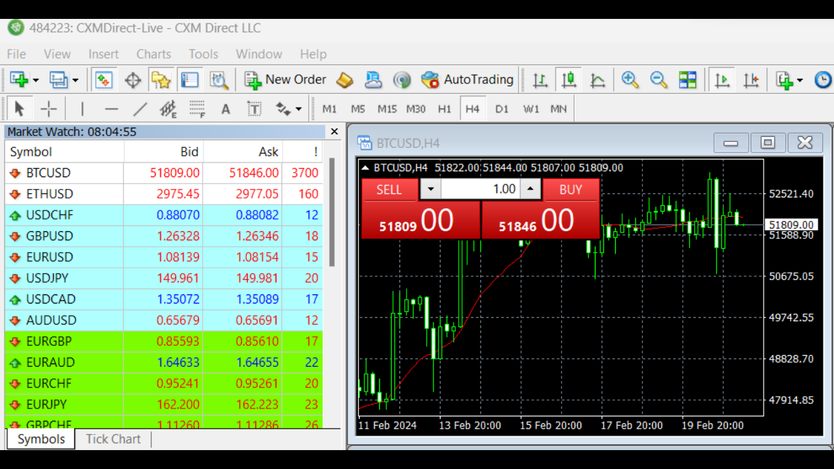
Task: Open the Indicators list icon
Action: tap(784, 79)
